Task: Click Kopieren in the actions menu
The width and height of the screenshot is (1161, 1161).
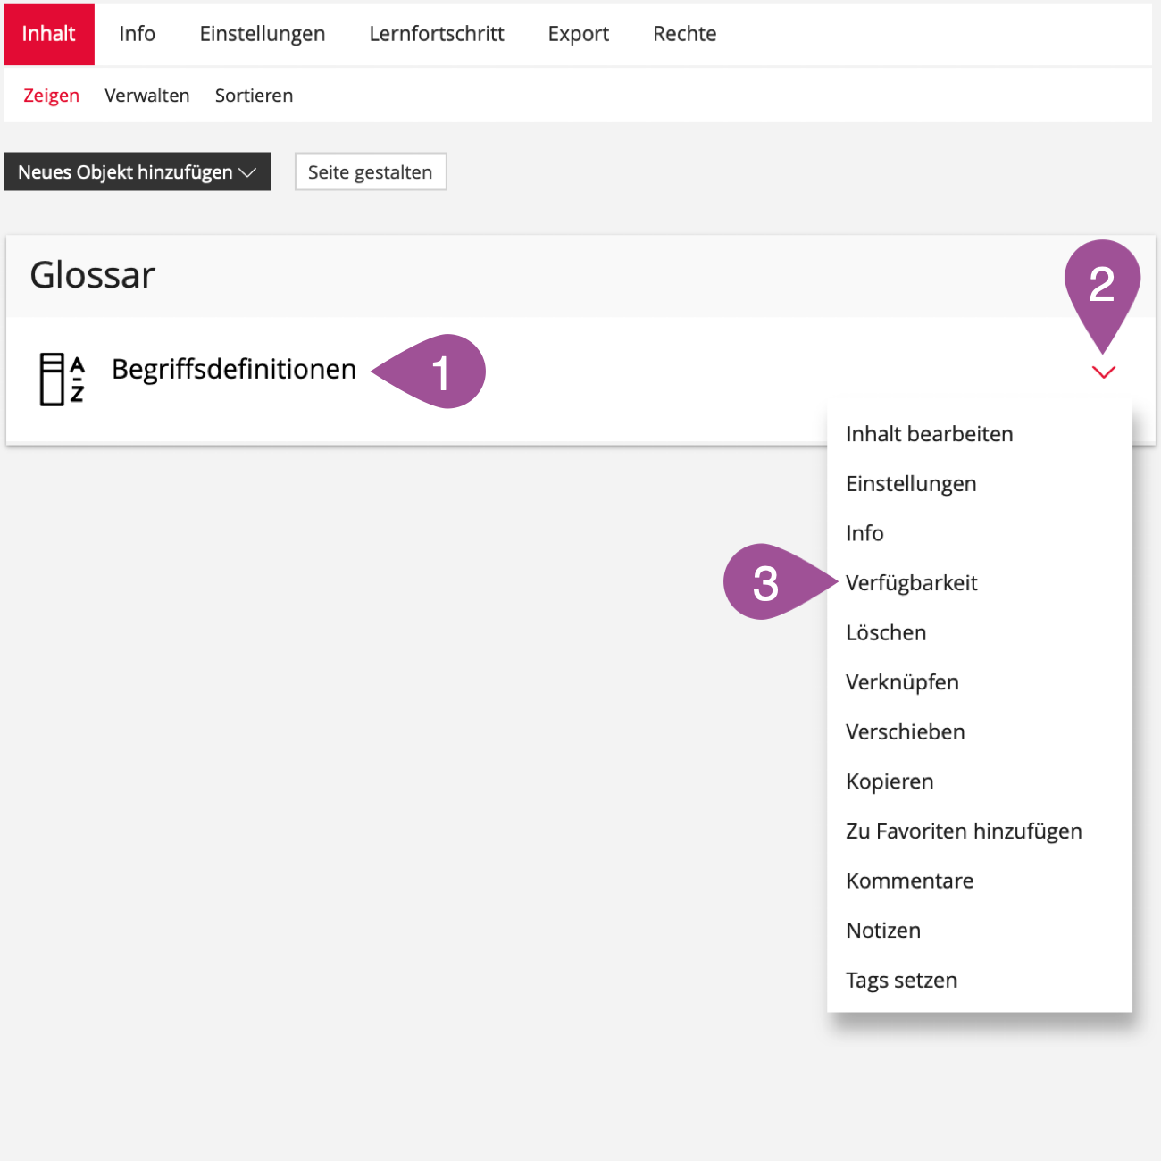Action: (890, 781)
